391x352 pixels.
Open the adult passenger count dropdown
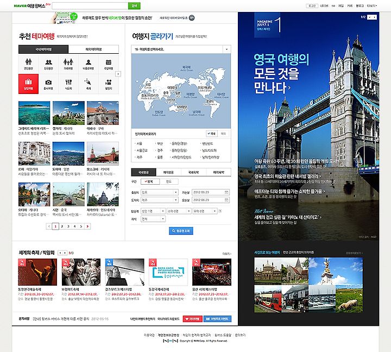coord(153,211)
